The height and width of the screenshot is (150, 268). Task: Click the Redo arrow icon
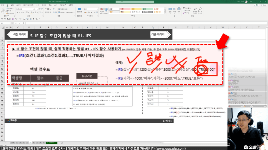tap(20, 19)
